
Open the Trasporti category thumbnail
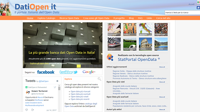pos(114,44)
